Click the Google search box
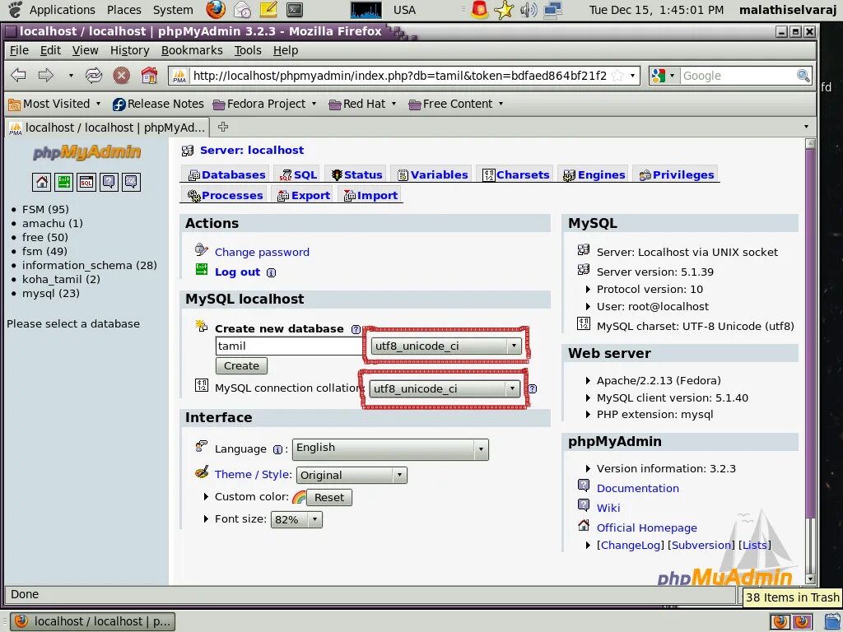 pyautogui.click(x=738, y=76)
